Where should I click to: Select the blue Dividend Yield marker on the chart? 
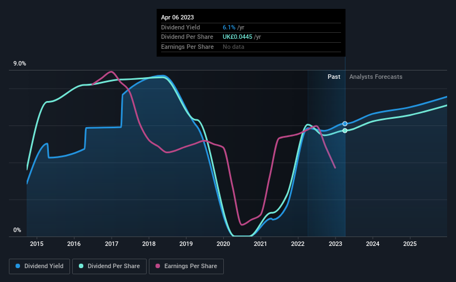coord(345,124)
